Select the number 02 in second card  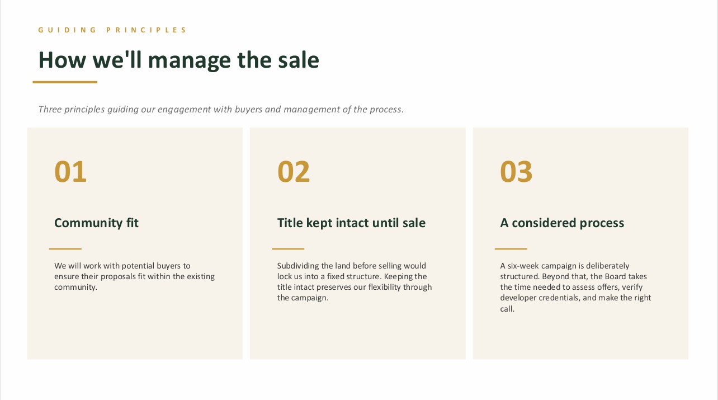294,172
